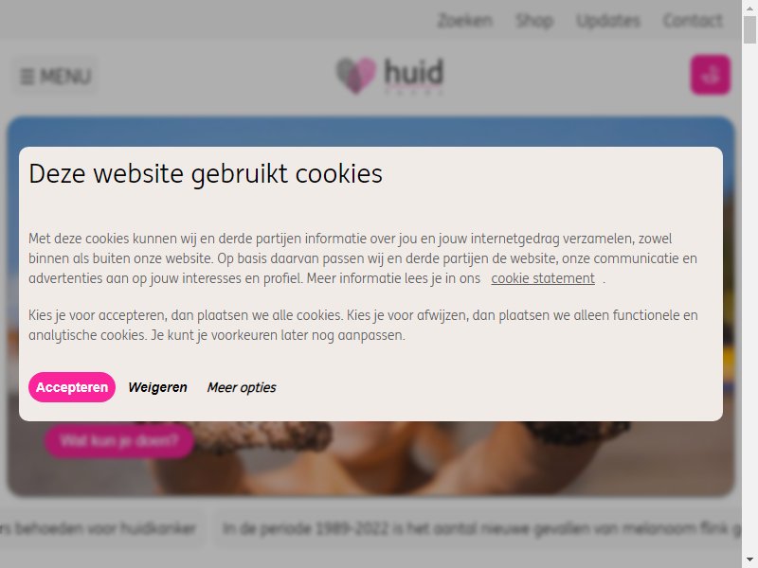The height and width of the screenshot is (568, 758).
Task: Go to Shop in the top navigation
Action: 534,21
